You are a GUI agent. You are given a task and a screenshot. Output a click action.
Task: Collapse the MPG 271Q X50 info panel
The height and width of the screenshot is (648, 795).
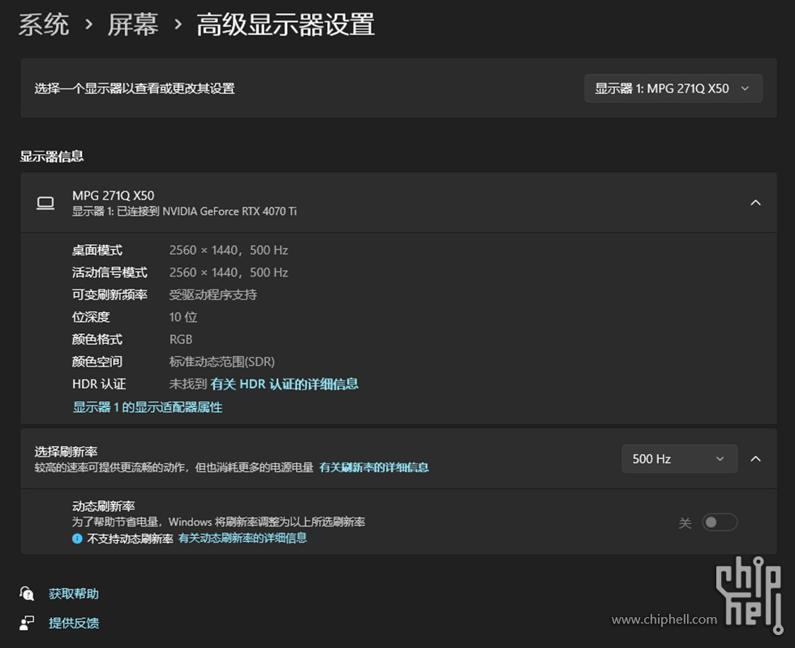tap(755, 203)
